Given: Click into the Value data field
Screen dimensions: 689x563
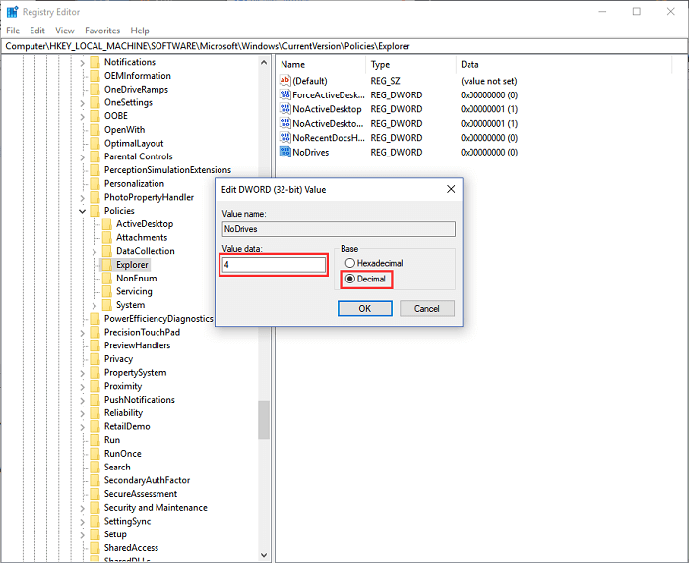Looking at the screenshot, I should (x=274, y=265).
